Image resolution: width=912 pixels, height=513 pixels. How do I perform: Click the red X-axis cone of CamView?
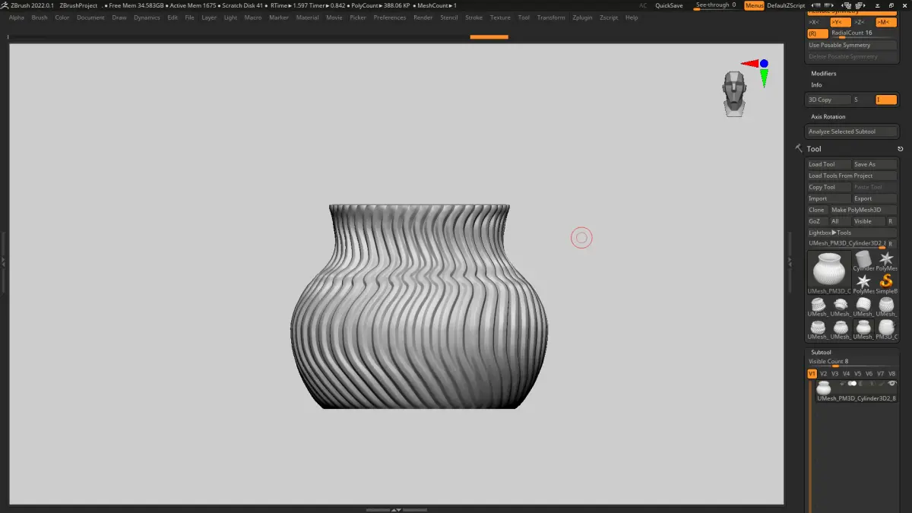pos(749,64)
